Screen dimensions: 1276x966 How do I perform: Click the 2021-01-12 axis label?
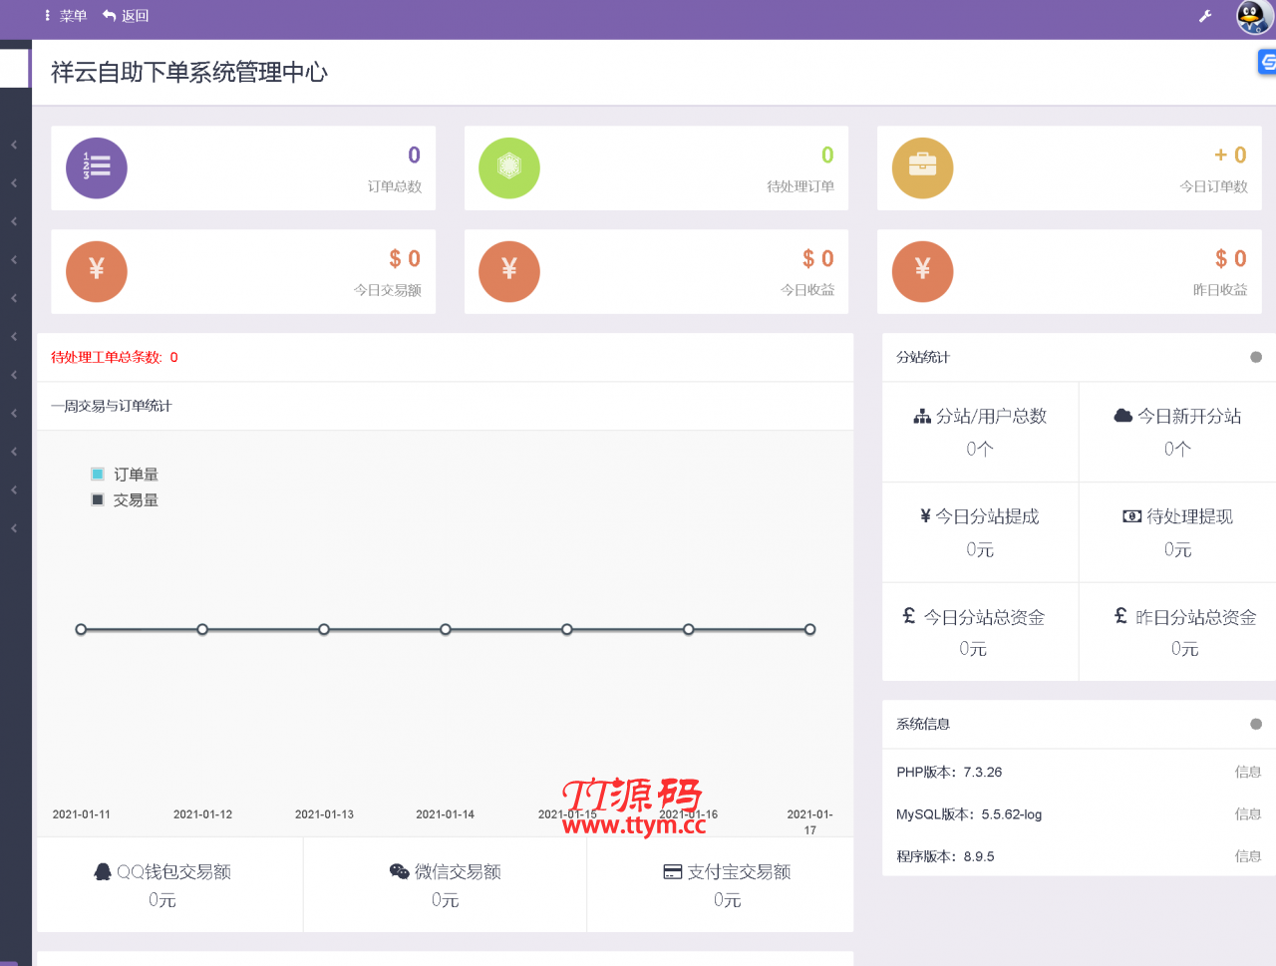point(202,814)
